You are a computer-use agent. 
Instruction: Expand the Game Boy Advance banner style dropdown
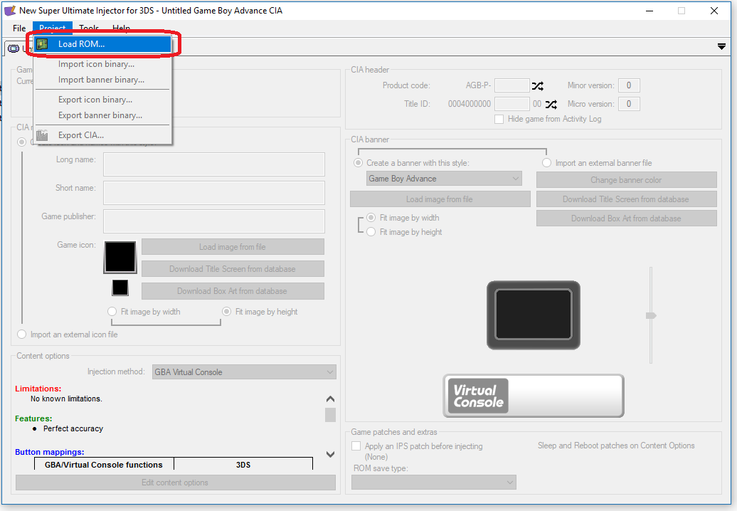[444, 179]
